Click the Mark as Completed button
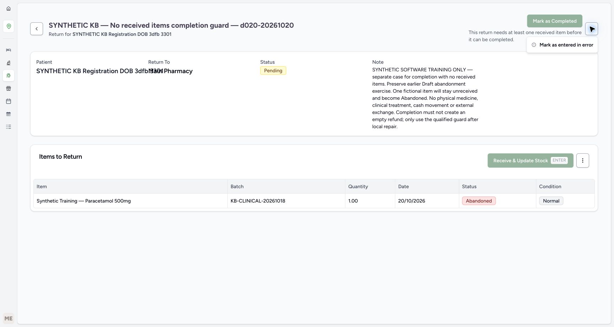This screenshot has width=614, height=327. click(x=555, y=21)
